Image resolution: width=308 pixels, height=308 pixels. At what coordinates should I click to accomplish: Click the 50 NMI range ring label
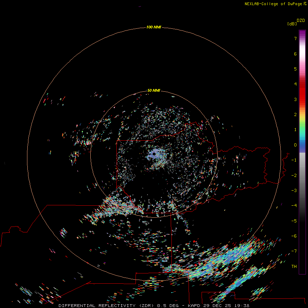point(154,90)
